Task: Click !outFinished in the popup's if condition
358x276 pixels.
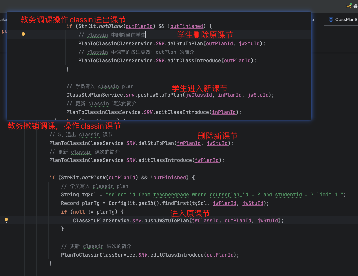Action: click(185, 26)
